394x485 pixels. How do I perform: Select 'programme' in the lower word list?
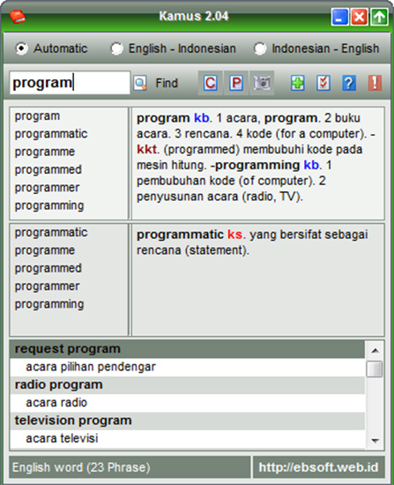click(45, 250)
